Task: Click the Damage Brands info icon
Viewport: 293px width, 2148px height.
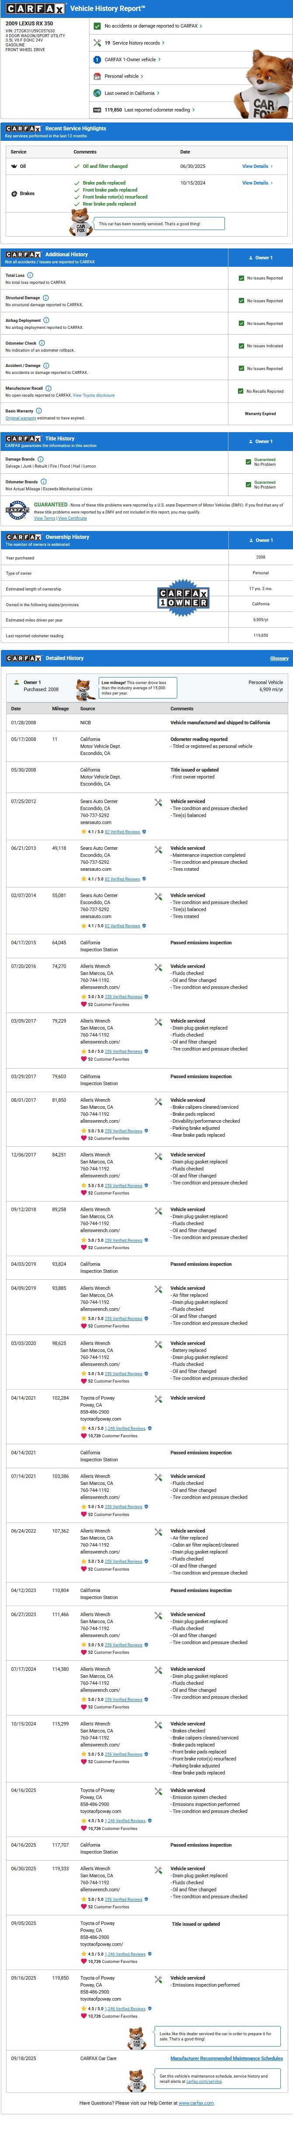Action: tap(41, 459)
